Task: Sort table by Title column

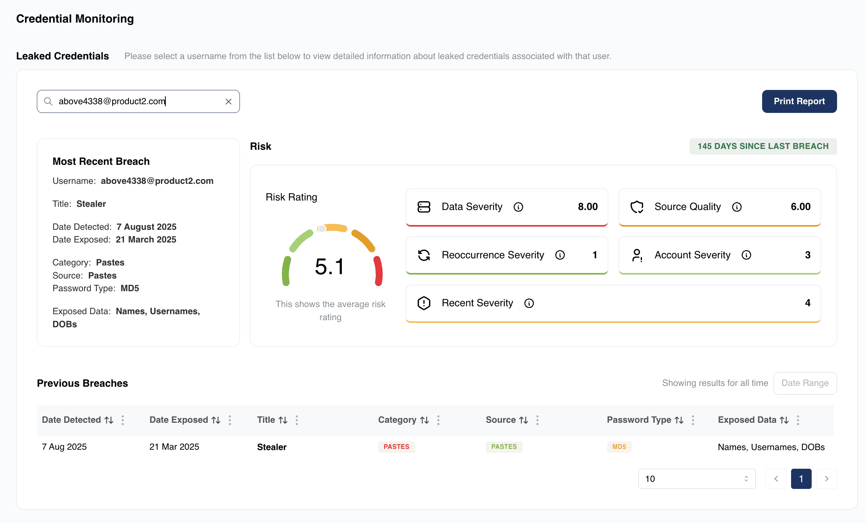Action: [283, 420]
